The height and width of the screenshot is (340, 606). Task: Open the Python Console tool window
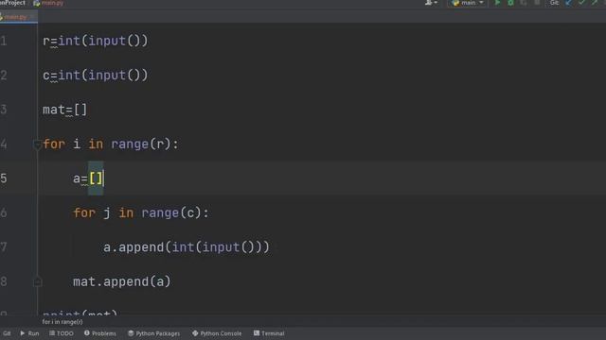[x=217, y=333]
